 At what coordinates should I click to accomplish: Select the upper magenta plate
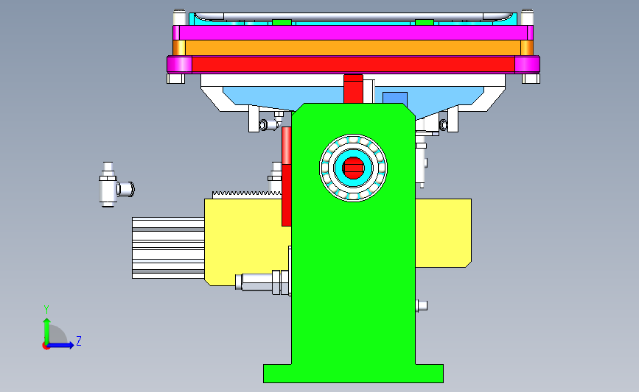353,32
